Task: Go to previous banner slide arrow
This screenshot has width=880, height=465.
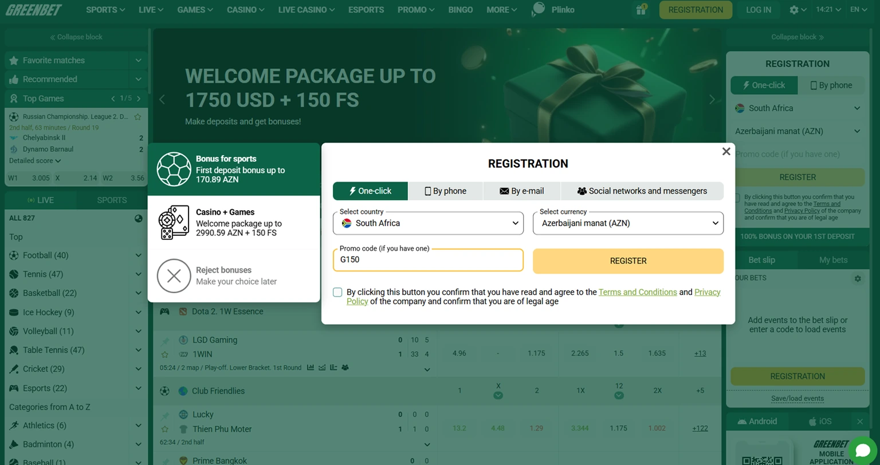Action: click(x=162, y=100)
